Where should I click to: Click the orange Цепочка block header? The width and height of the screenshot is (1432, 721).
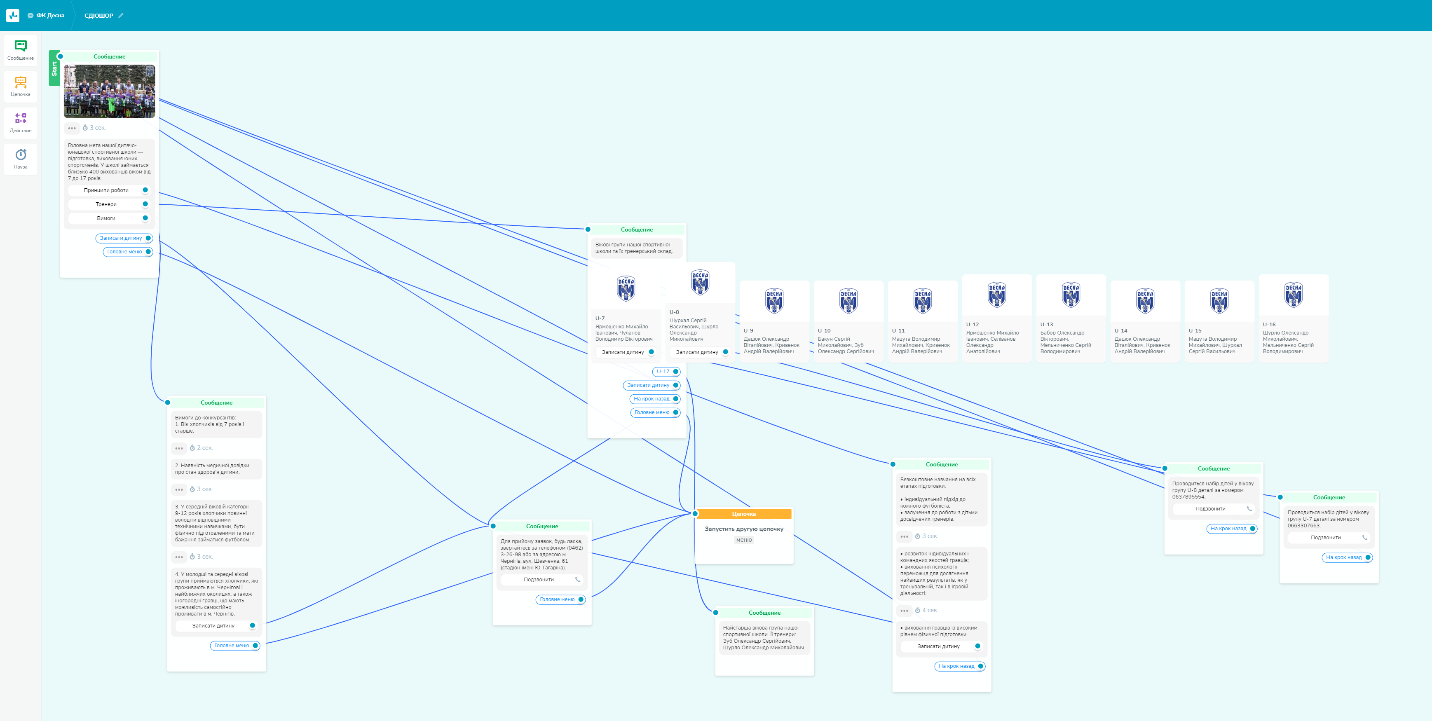click(x=744, y=514)
